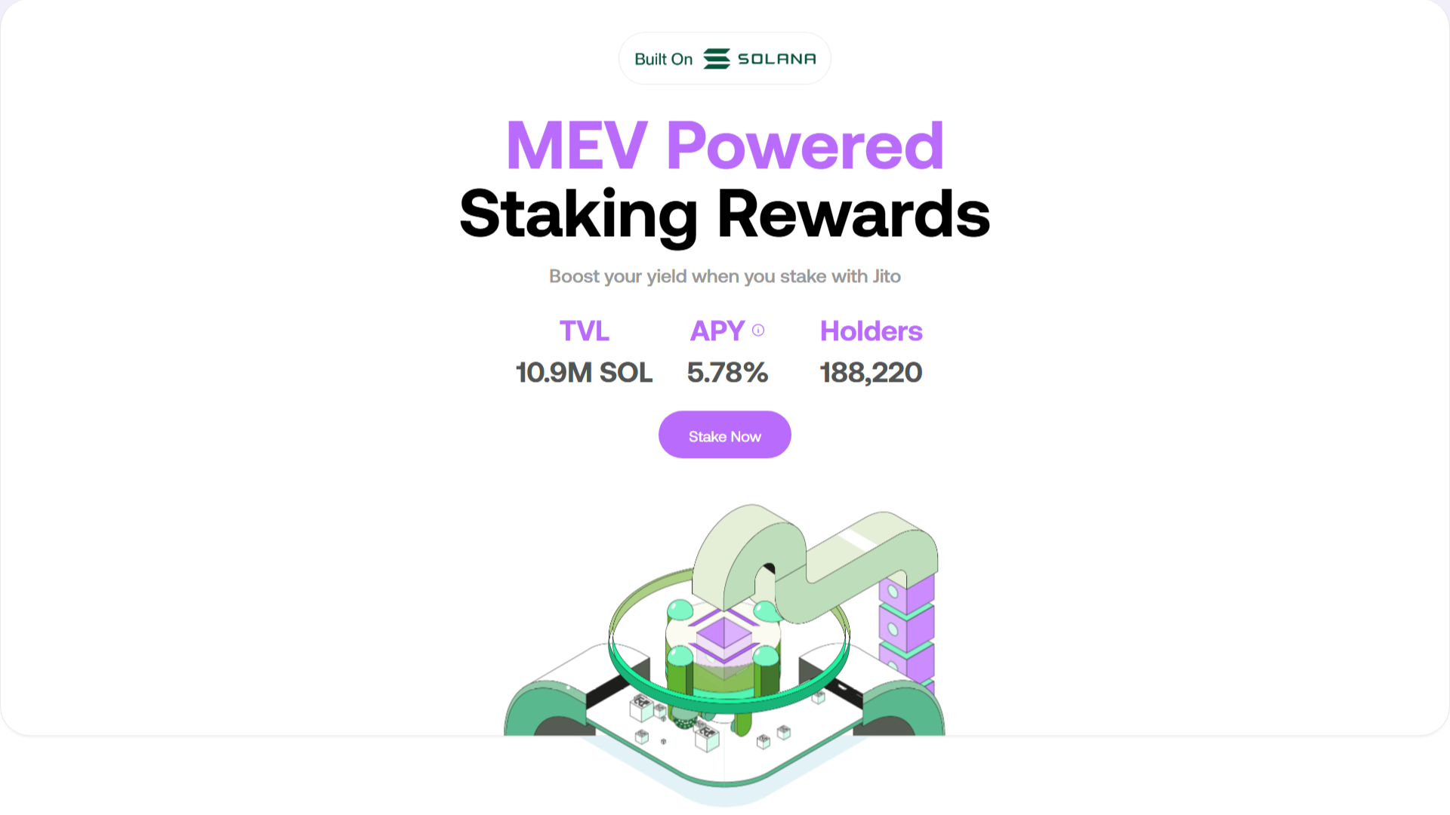The height and width of the screenshot is (815, 1450).
Task: Click the "MEV Powered" purple headline
Action: (x=725, y=145)
